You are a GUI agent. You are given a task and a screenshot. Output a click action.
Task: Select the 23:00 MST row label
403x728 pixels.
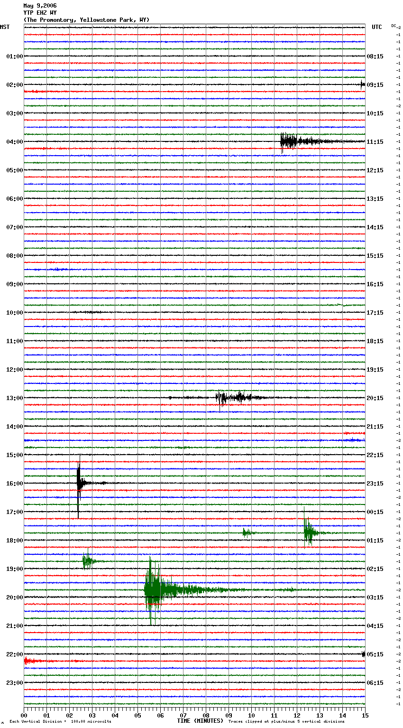[x=14, y=683]
